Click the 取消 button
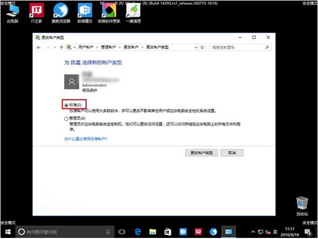Image resolution: width=318 pixels, height=239 pixels. click(232, 152)
